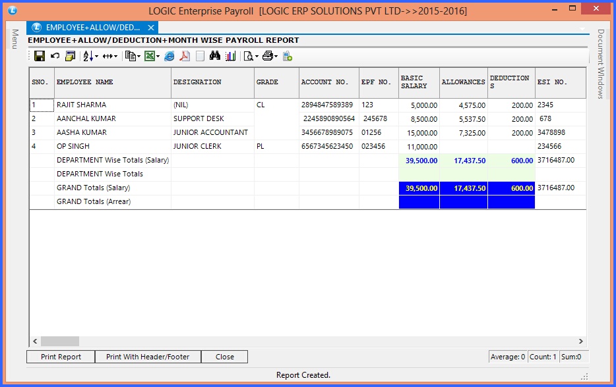The image size is (616, 387).
Task: Click the DESIGNATION column header
Action: [x=212, y=82]
